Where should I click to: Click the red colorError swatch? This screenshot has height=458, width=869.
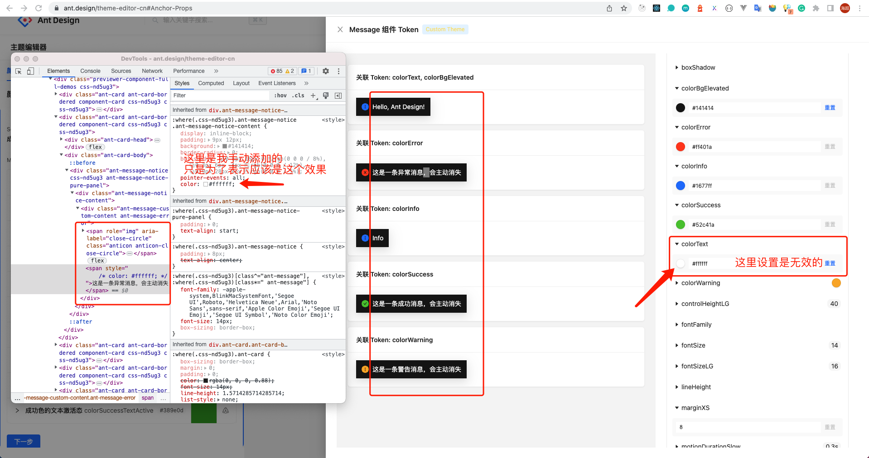pos(680,147)
